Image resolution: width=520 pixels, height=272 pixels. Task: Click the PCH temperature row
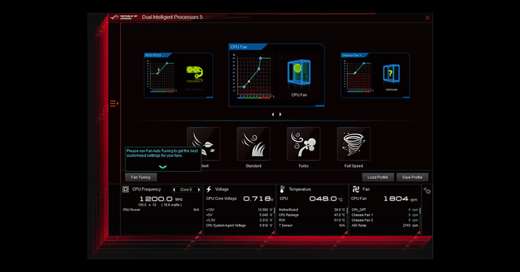coord(311,221)
